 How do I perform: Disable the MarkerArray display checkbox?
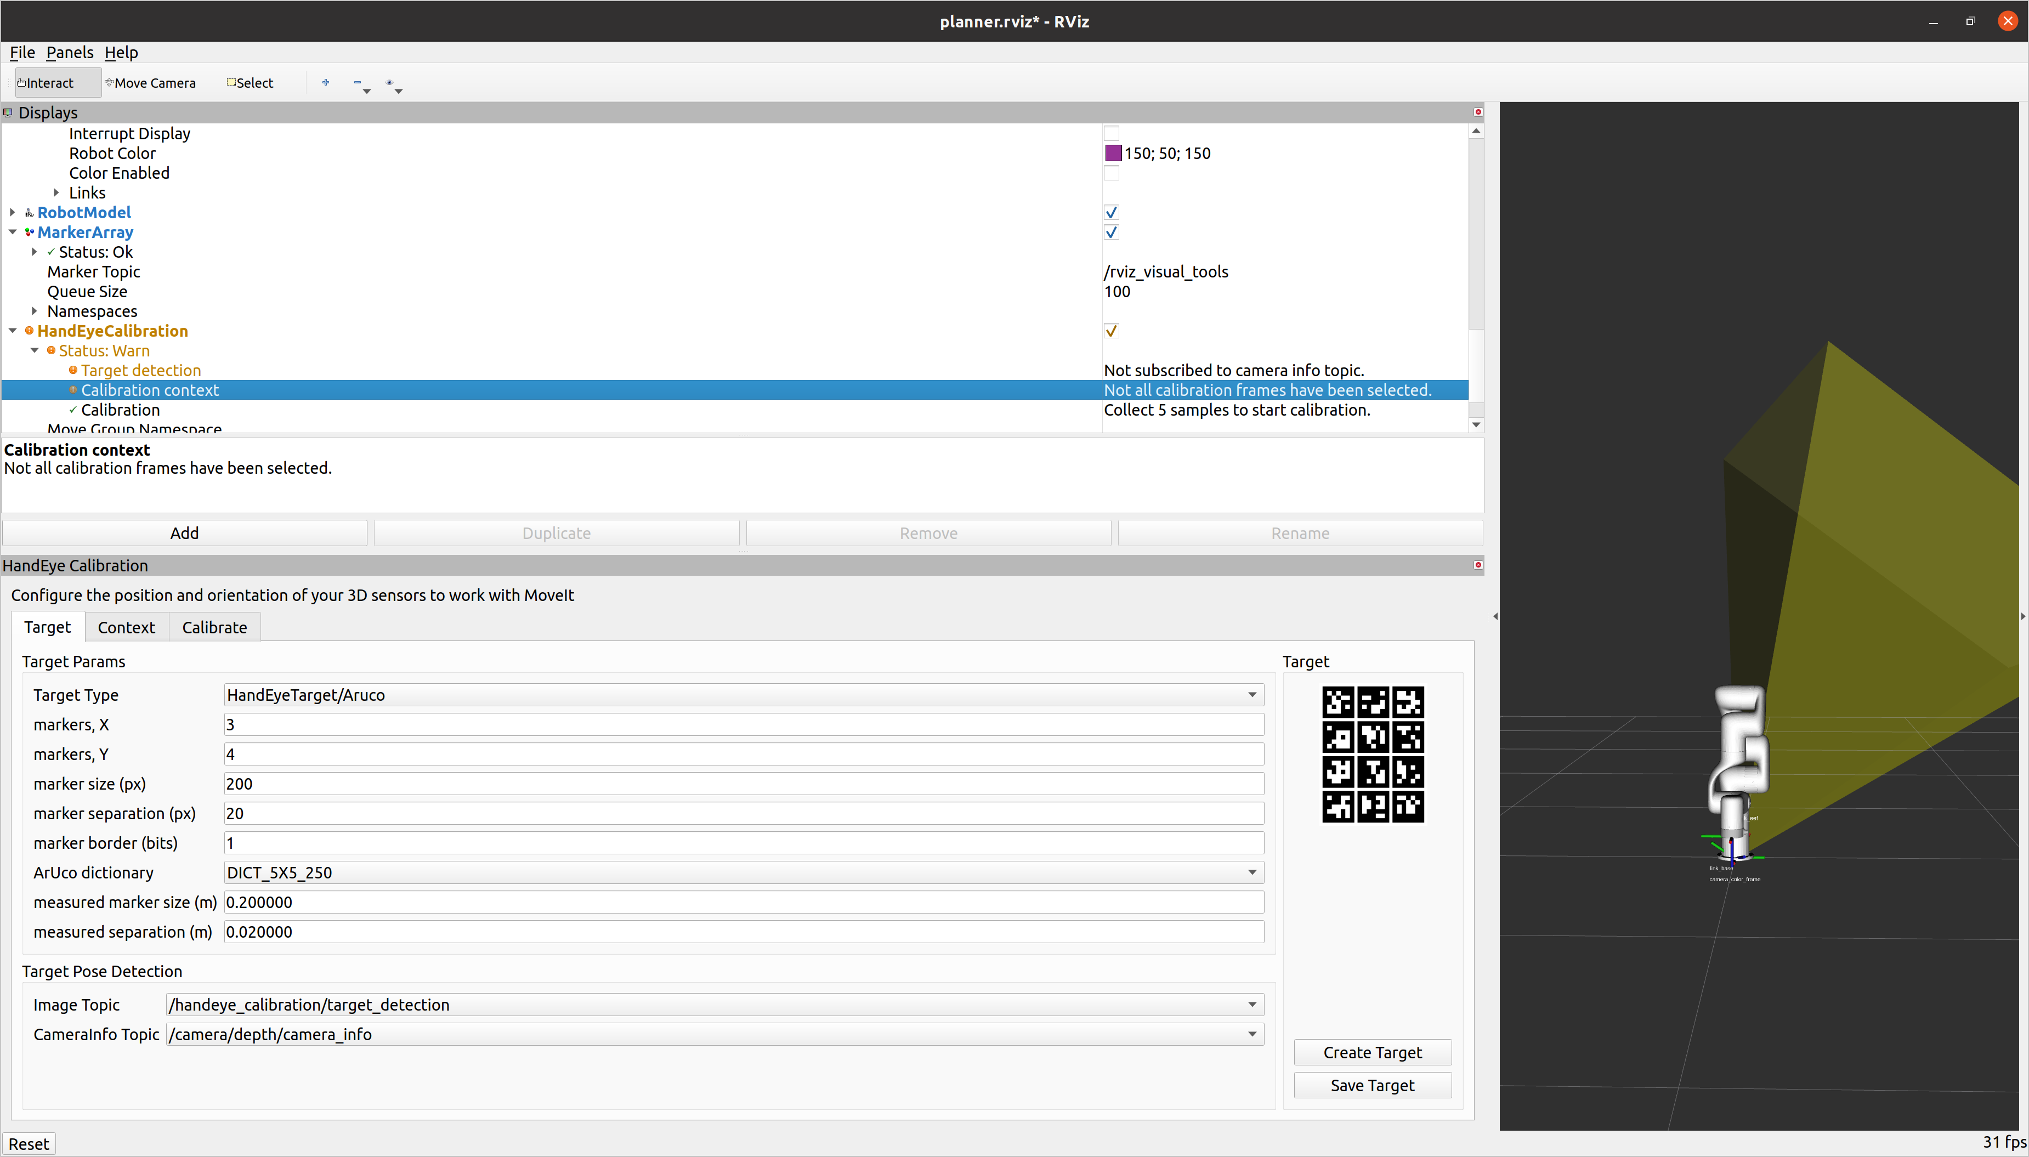point(1110,232)
